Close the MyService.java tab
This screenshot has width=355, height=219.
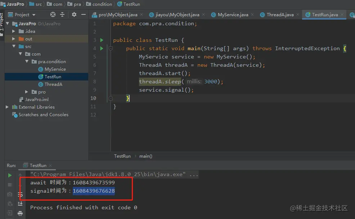[x=252, y=14]
